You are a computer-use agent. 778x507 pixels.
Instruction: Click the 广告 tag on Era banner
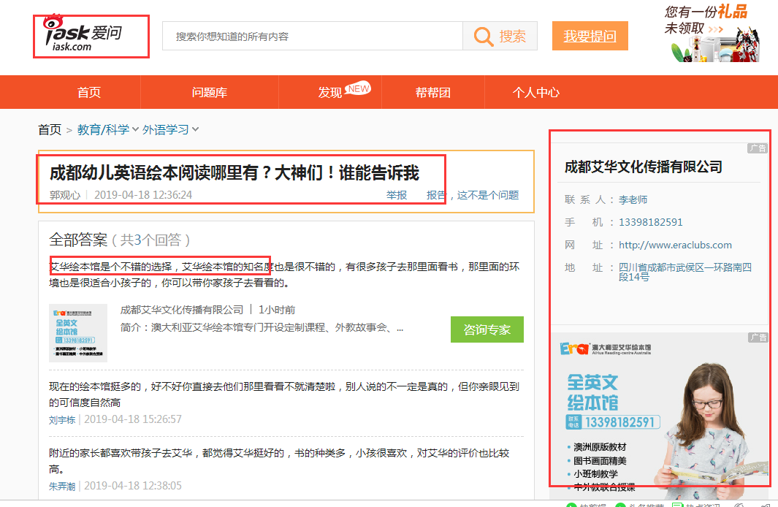click(758, 338)
